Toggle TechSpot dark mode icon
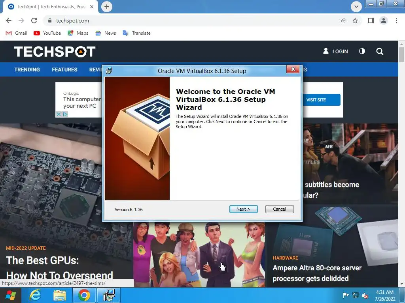 coord(362,51)
